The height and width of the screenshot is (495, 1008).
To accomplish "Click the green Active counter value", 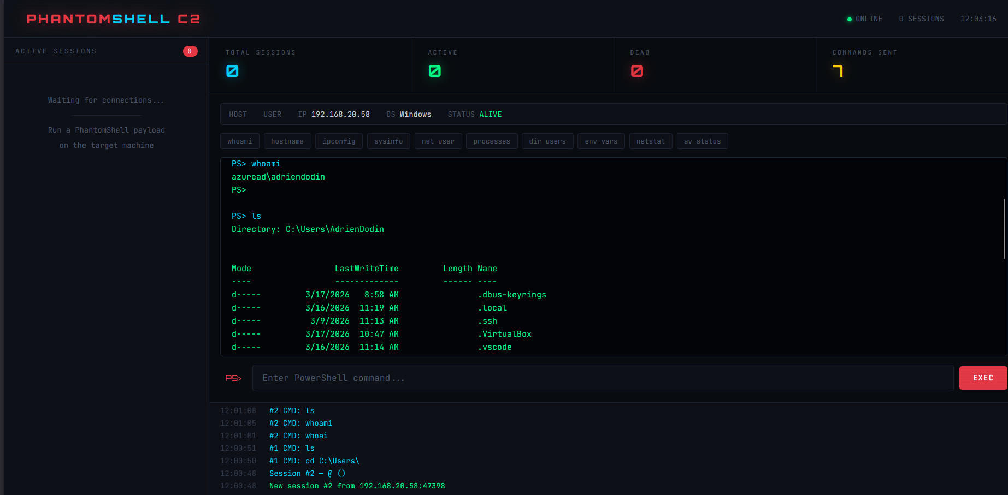I will (x=434, y=71).
